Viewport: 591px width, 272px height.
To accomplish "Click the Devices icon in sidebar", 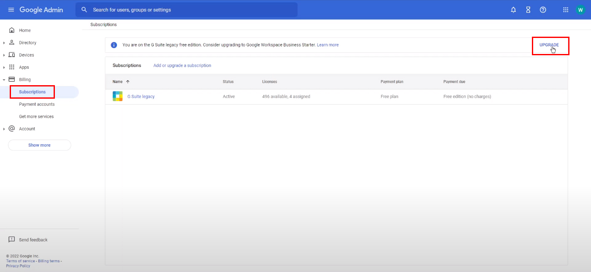I will coord(12,55).
